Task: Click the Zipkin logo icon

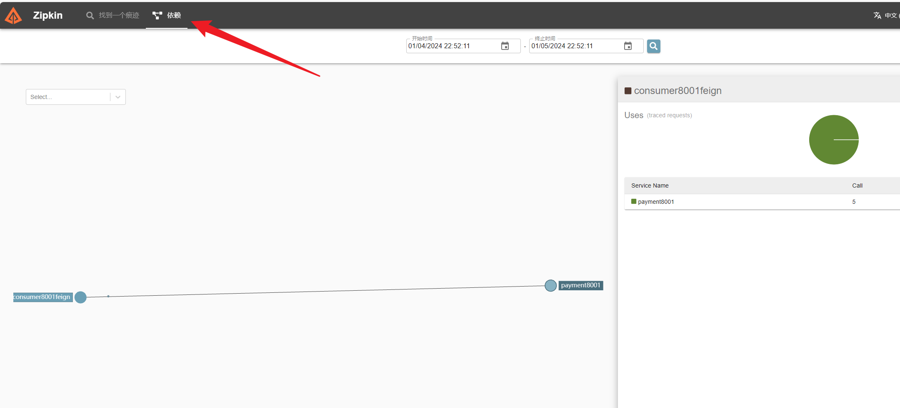Action: pos(13,16)
